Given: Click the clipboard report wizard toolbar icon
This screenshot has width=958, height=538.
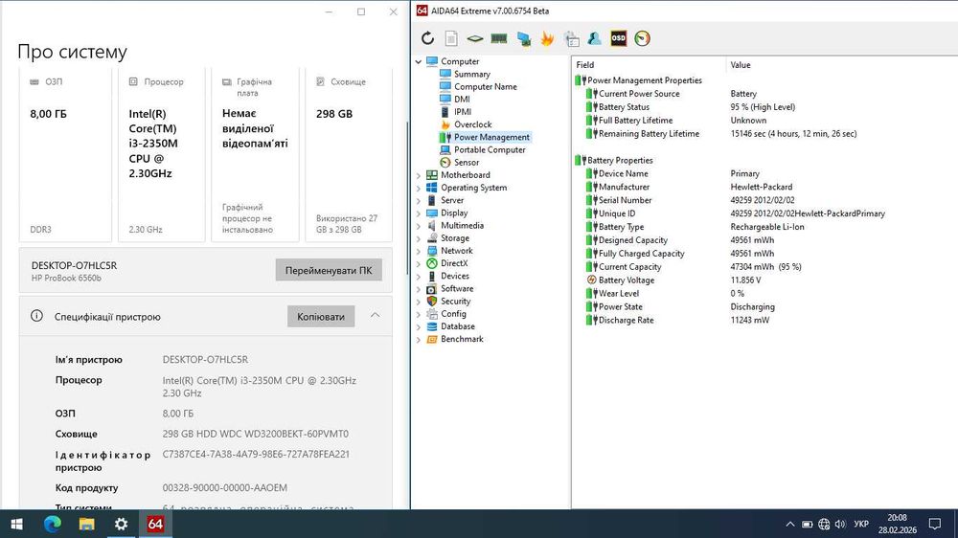Looking at the screenshot, I should 571,39.
